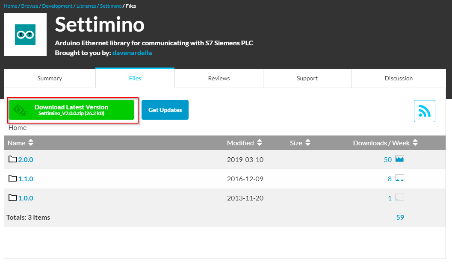Screen dimensions: 452x265
Task: Click total downloads 59
Action: point(400,217)
